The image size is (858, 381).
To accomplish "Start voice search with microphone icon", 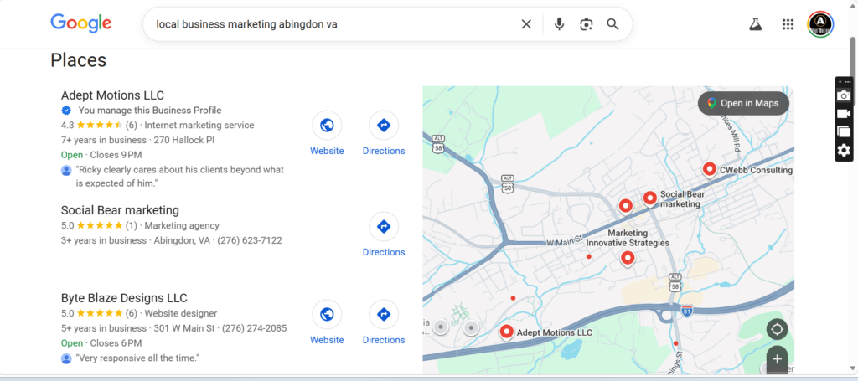I will tap(559, 24).
